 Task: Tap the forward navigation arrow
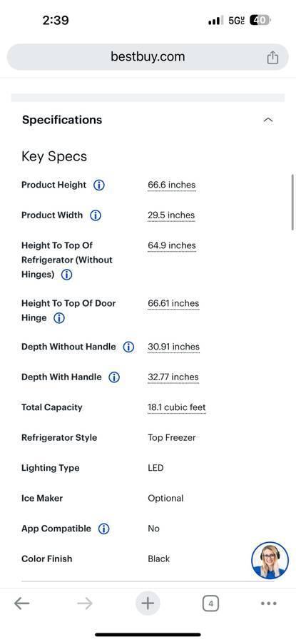[x=85, y=603]
